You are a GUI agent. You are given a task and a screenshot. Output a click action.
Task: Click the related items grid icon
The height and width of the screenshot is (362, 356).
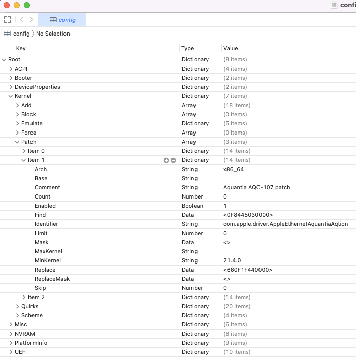click(7, 20)
